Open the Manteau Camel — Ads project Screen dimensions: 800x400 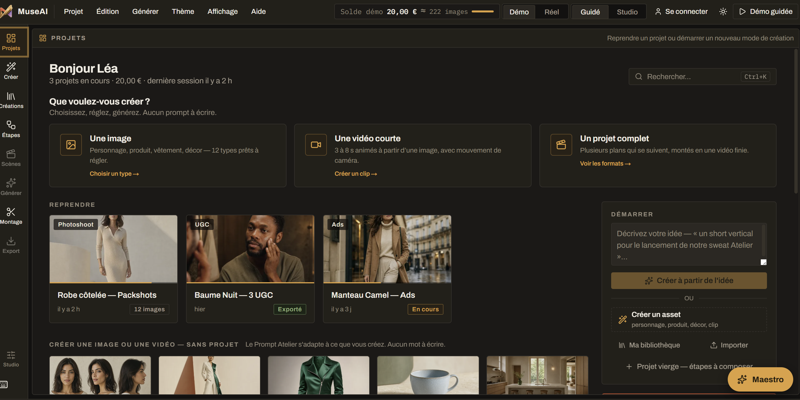[387, 269]
